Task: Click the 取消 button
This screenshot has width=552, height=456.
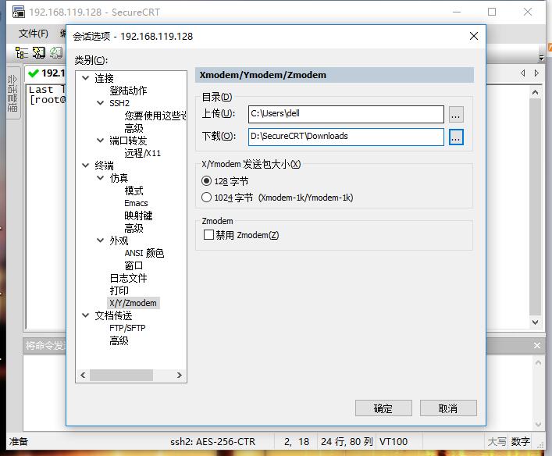Action: 448,408
